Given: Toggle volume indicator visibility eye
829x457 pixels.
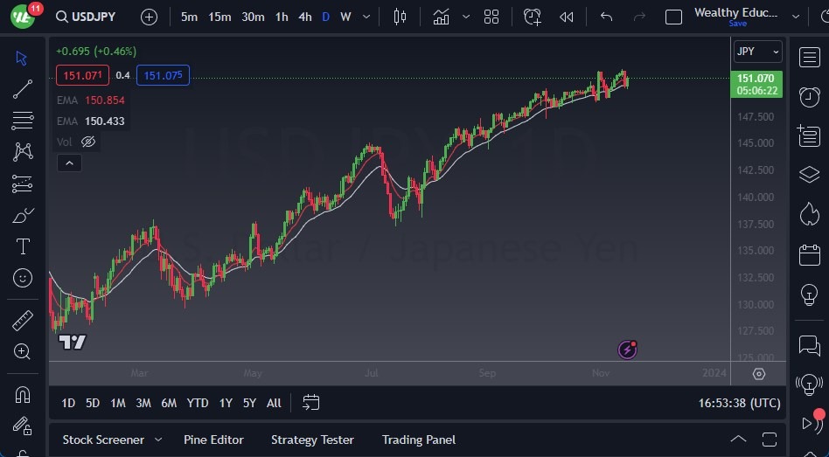Looking at the screenshot, I should (87, 142).
